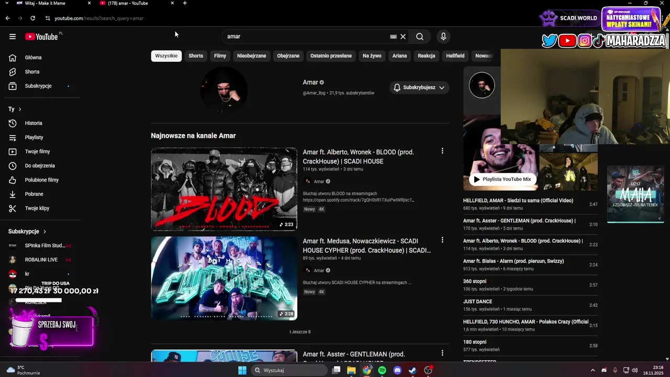The width and height of the screenshot is (670, 377).
Task: Click the search magnifier button
Action: click(x=420, y=37)
